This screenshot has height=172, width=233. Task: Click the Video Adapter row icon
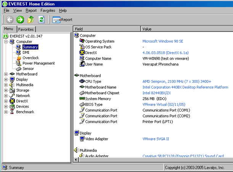click(x=82, y=139)
